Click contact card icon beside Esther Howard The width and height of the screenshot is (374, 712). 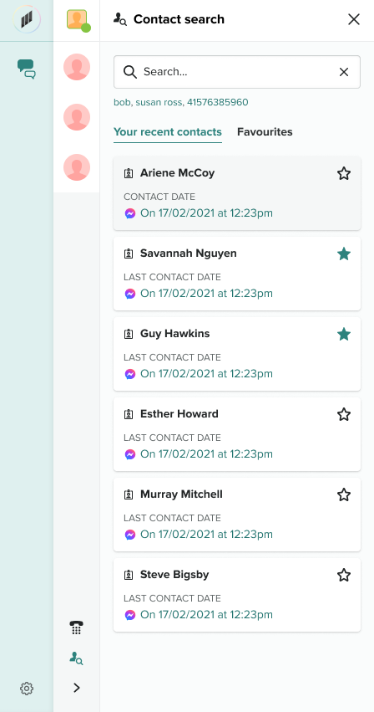coord(129,414)
